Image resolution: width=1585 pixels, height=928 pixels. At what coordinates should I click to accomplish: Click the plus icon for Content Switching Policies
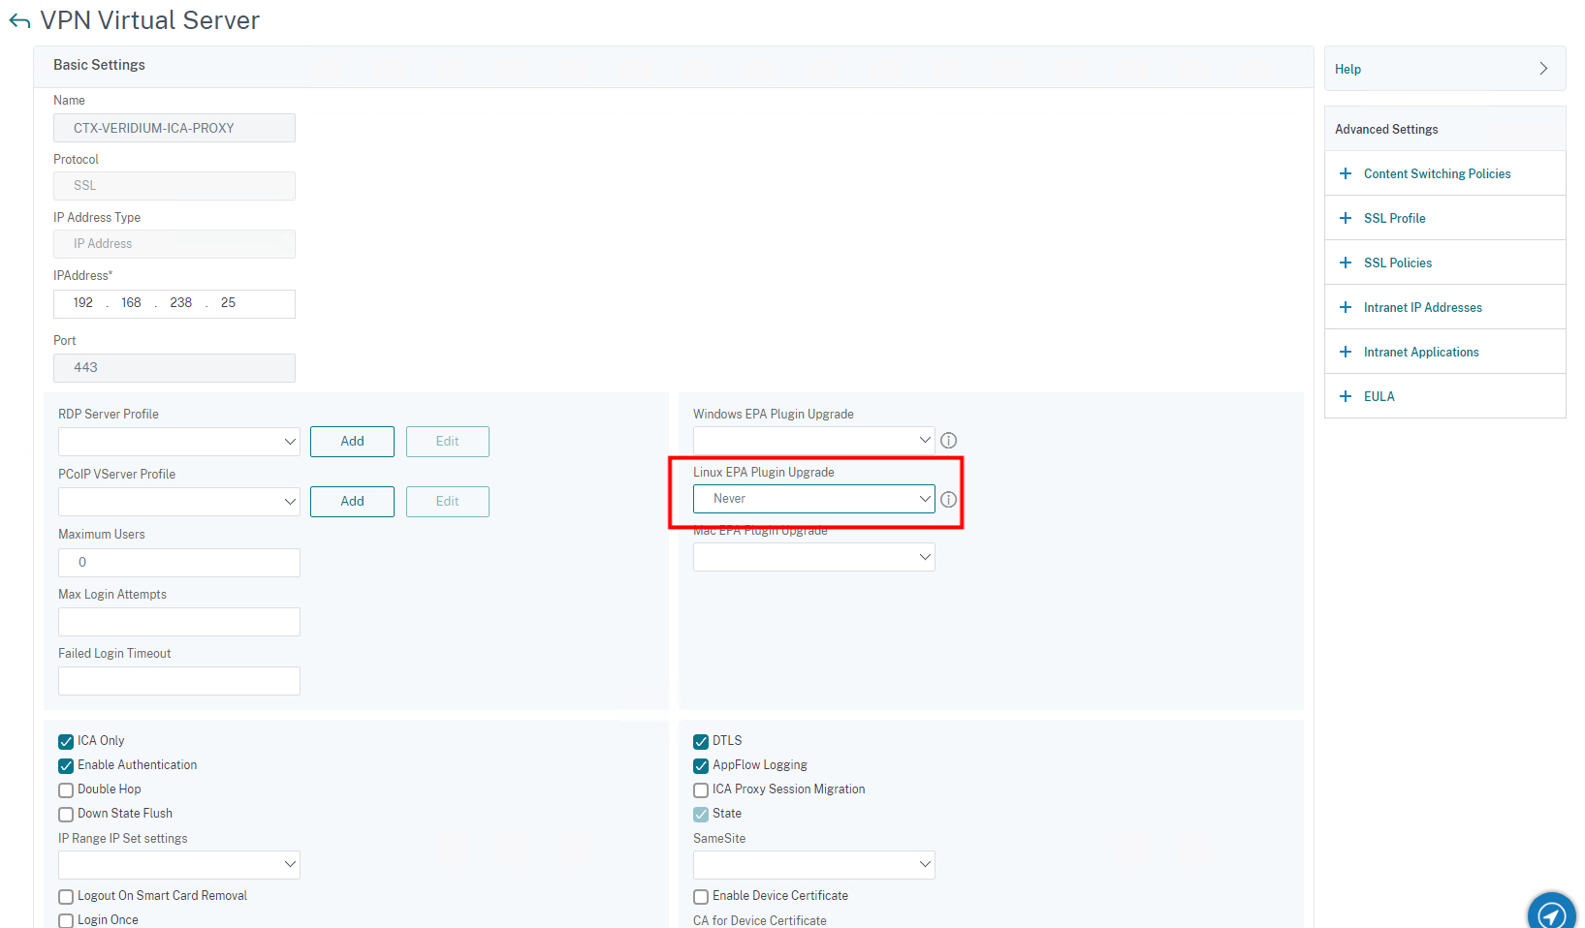1345,173
